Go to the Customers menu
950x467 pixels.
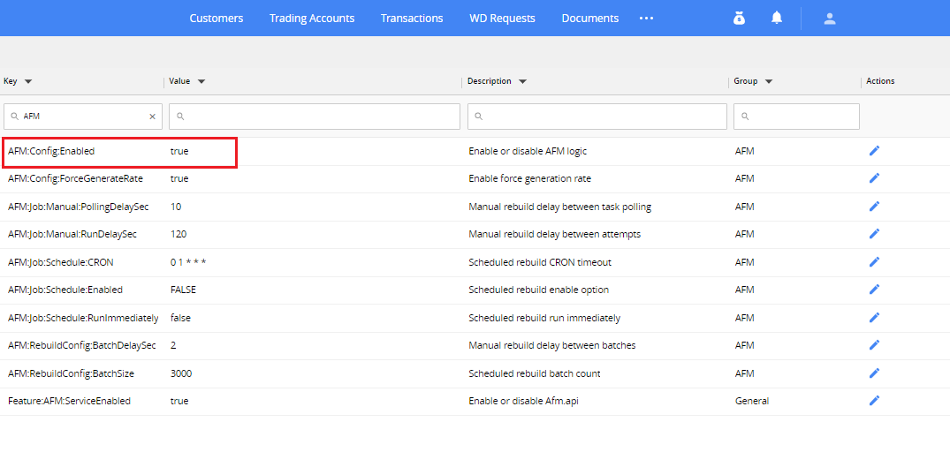click(217, 19)
